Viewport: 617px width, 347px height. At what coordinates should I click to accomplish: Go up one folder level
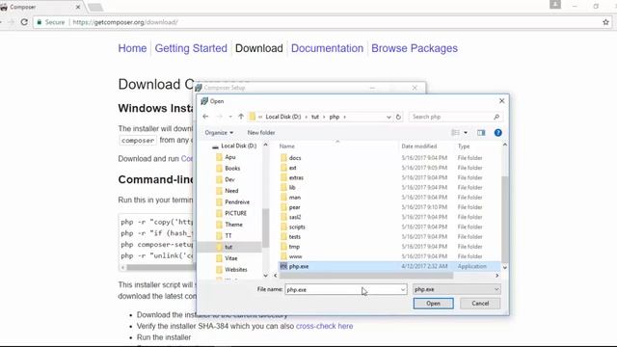tap(241, 117)
